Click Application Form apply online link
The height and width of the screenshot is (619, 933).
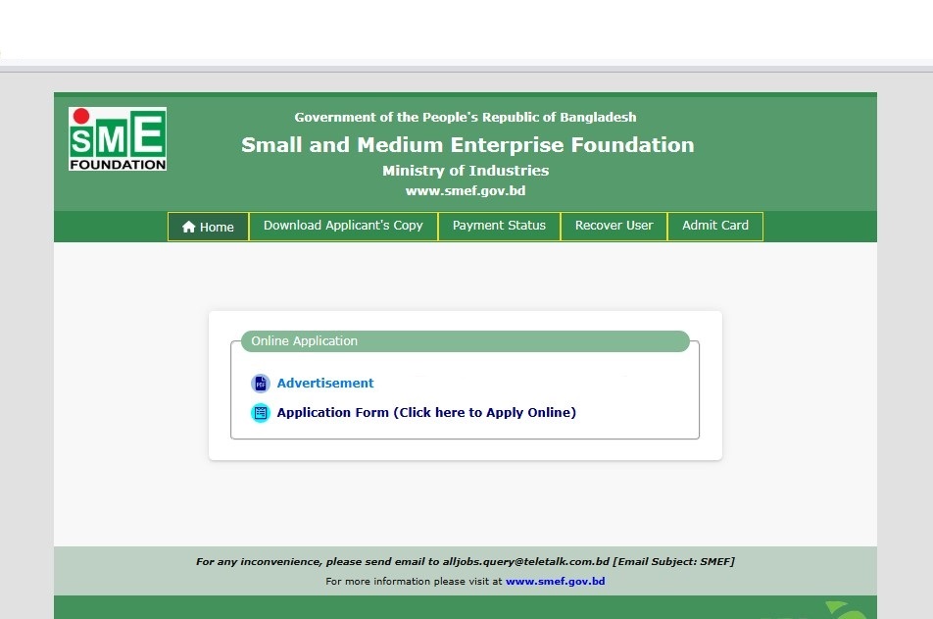pos(426,412)
